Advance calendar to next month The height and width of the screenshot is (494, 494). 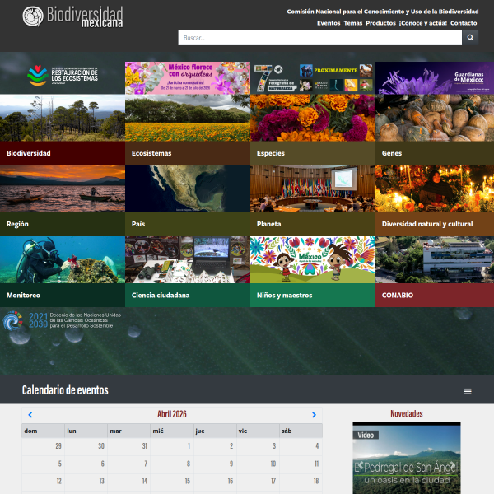[x=314, y=415]
